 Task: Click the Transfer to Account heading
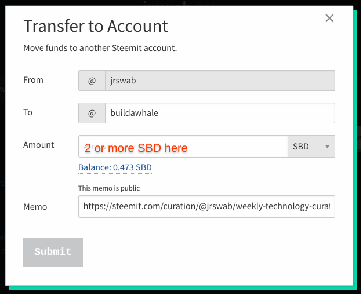(x=95, y=26)
